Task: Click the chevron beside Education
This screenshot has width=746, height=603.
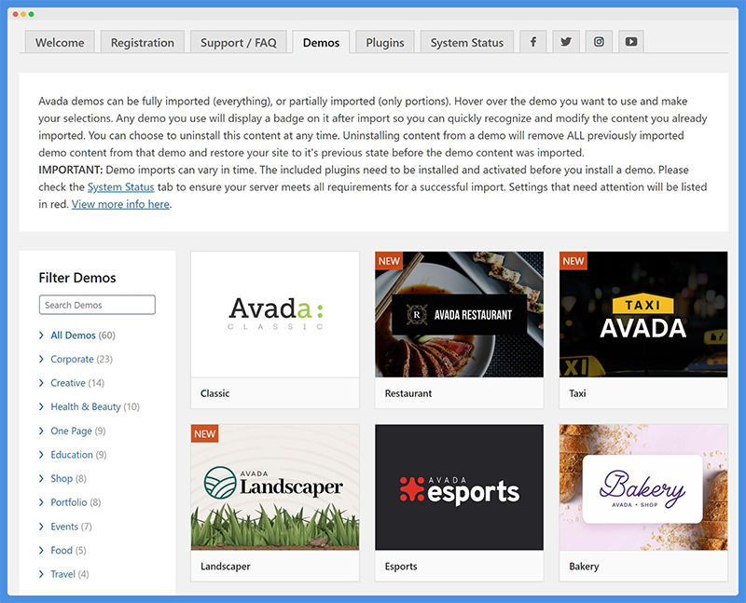Action: (x=41, y=455)
